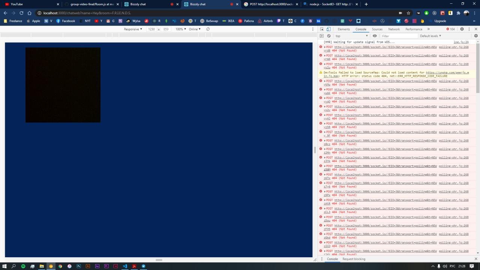This screenshot has height=270, width=480.
Task: Open Telegram from the taskbar
Action: coord(143,266)
